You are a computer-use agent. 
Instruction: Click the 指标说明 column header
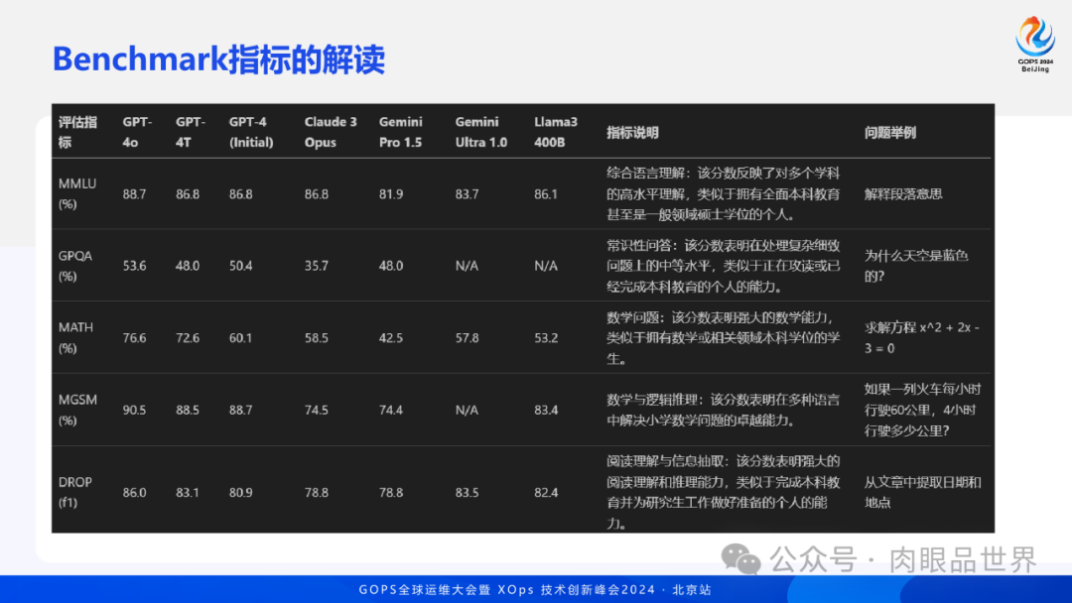(x=632, y=133)
